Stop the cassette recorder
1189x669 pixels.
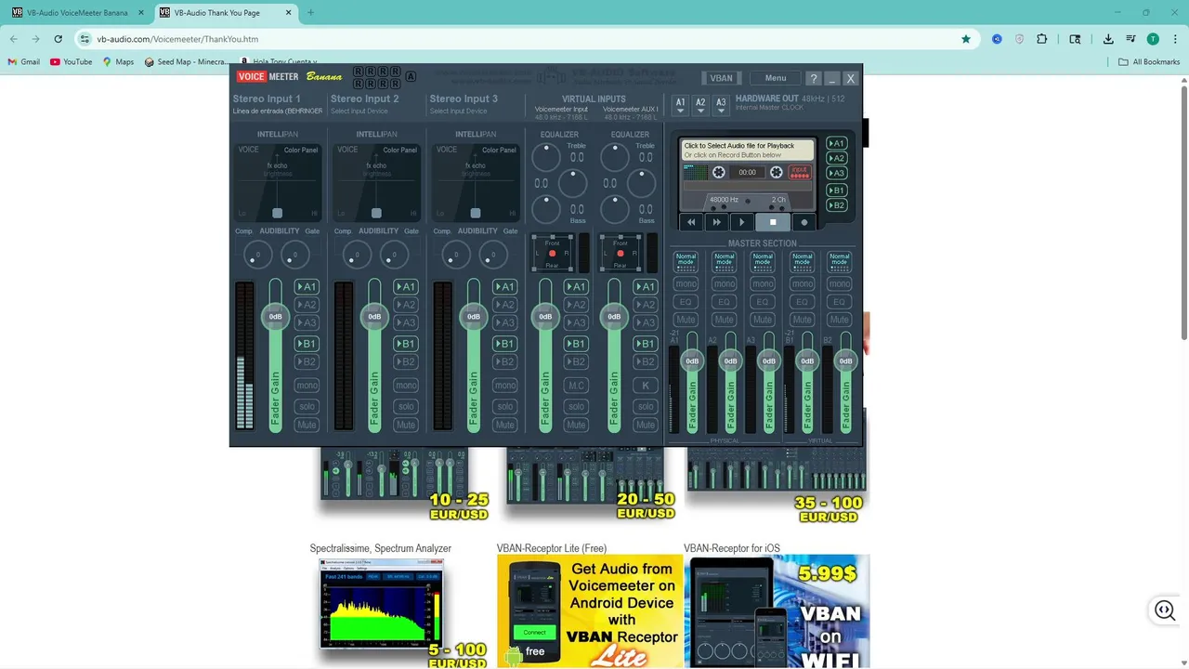pos(773,222)
